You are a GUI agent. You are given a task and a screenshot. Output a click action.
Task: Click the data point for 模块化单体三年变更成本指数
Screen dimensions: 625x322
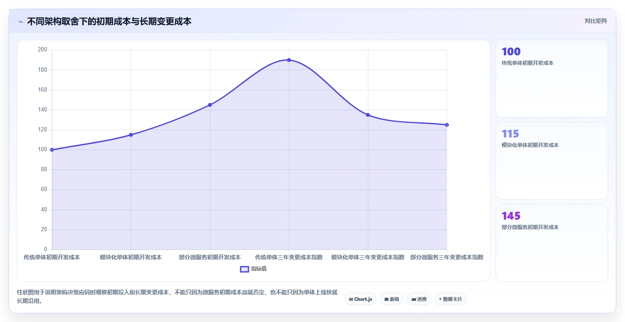[368, 115]
